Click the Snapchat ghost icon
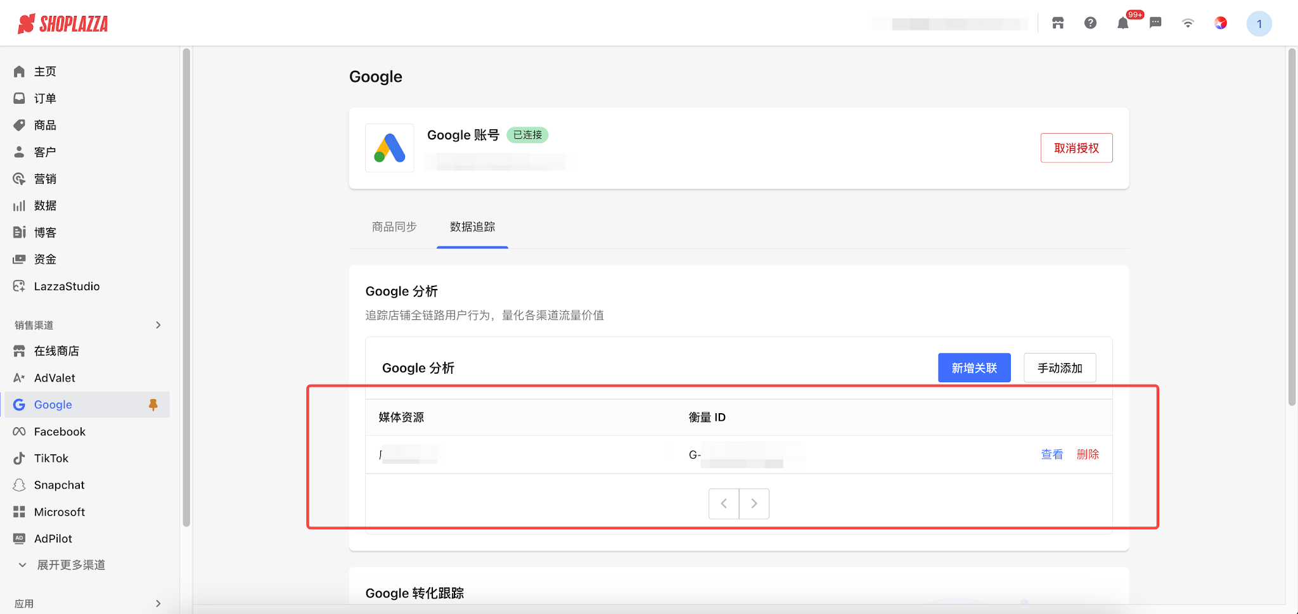Viewport: 1298px width, 614px height. point(19,485)
